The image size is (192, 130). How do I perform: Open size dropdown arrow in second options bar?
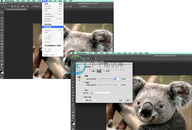pyautogui.click(x=96, y=58)
